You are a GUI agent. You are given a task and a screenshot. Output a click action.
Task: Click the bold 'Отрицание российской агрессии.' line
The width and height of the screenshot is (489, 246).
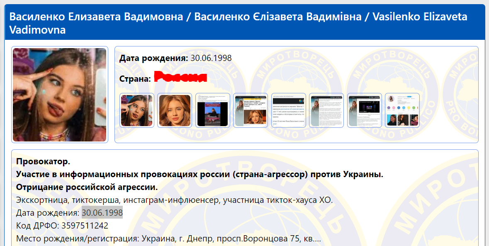click(87, 188)
